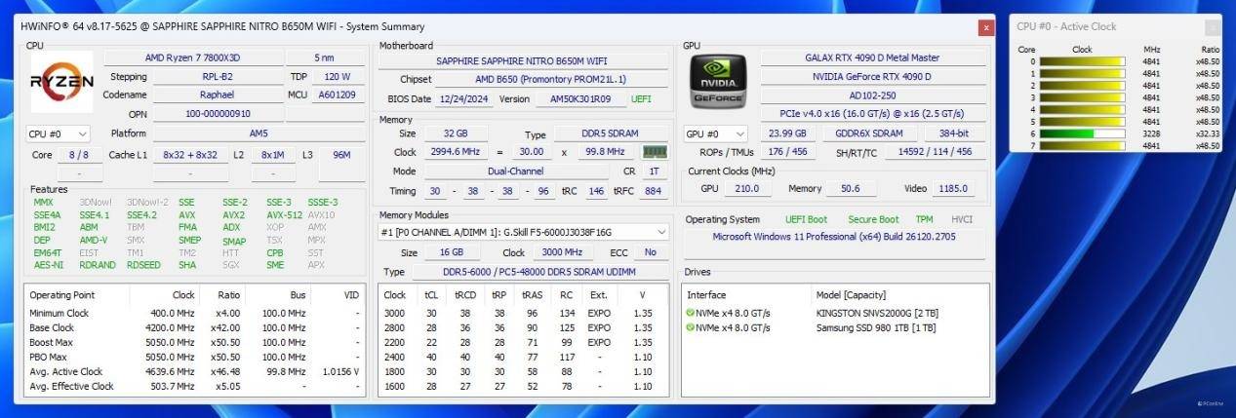Open the CPU #0 selector dropdown

(58, 133)
